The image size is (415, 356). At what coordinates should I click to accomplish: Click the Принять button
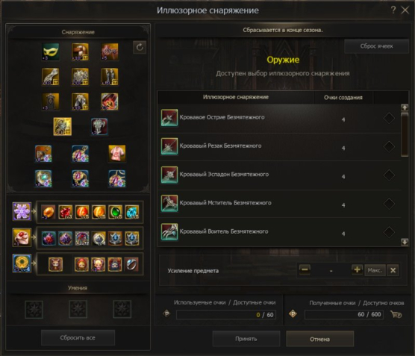(x=246, y=339)
